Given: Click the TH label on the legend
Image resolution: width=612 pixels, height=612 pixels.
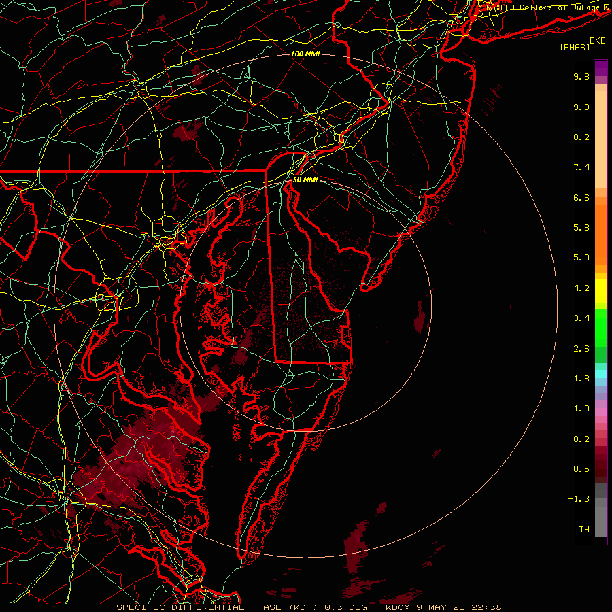Looking at the screenshot, I should [x=584, y=530].
